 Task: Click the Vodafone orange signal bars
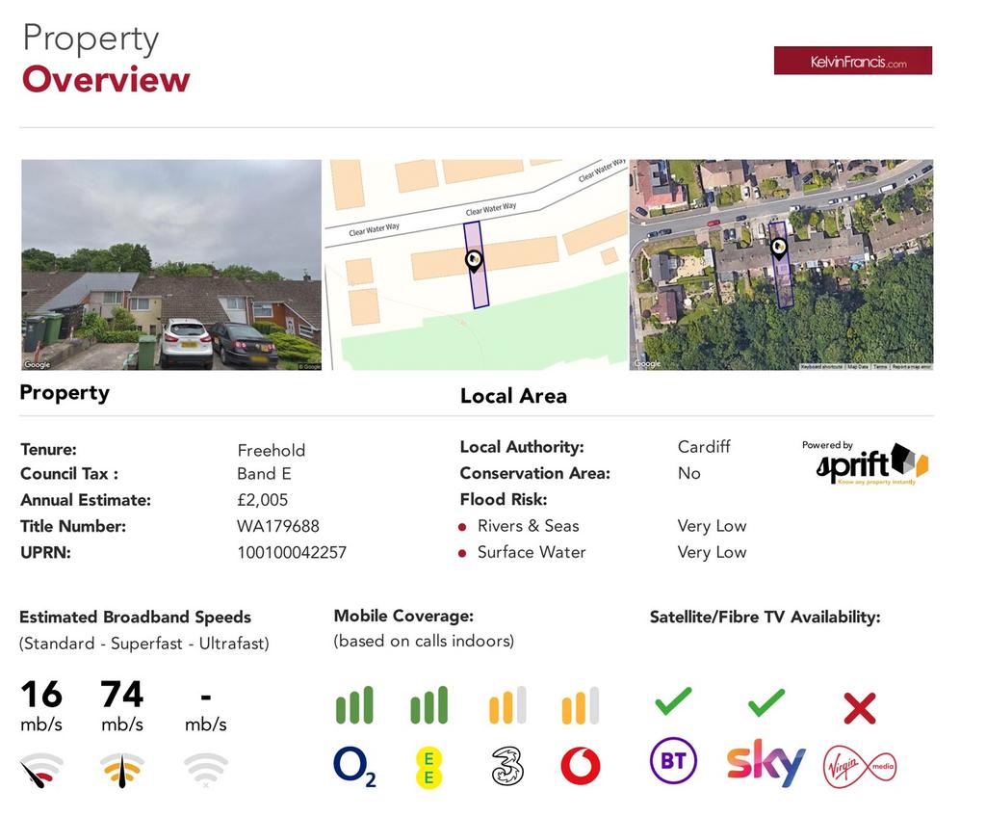click(x=581, y=704)
